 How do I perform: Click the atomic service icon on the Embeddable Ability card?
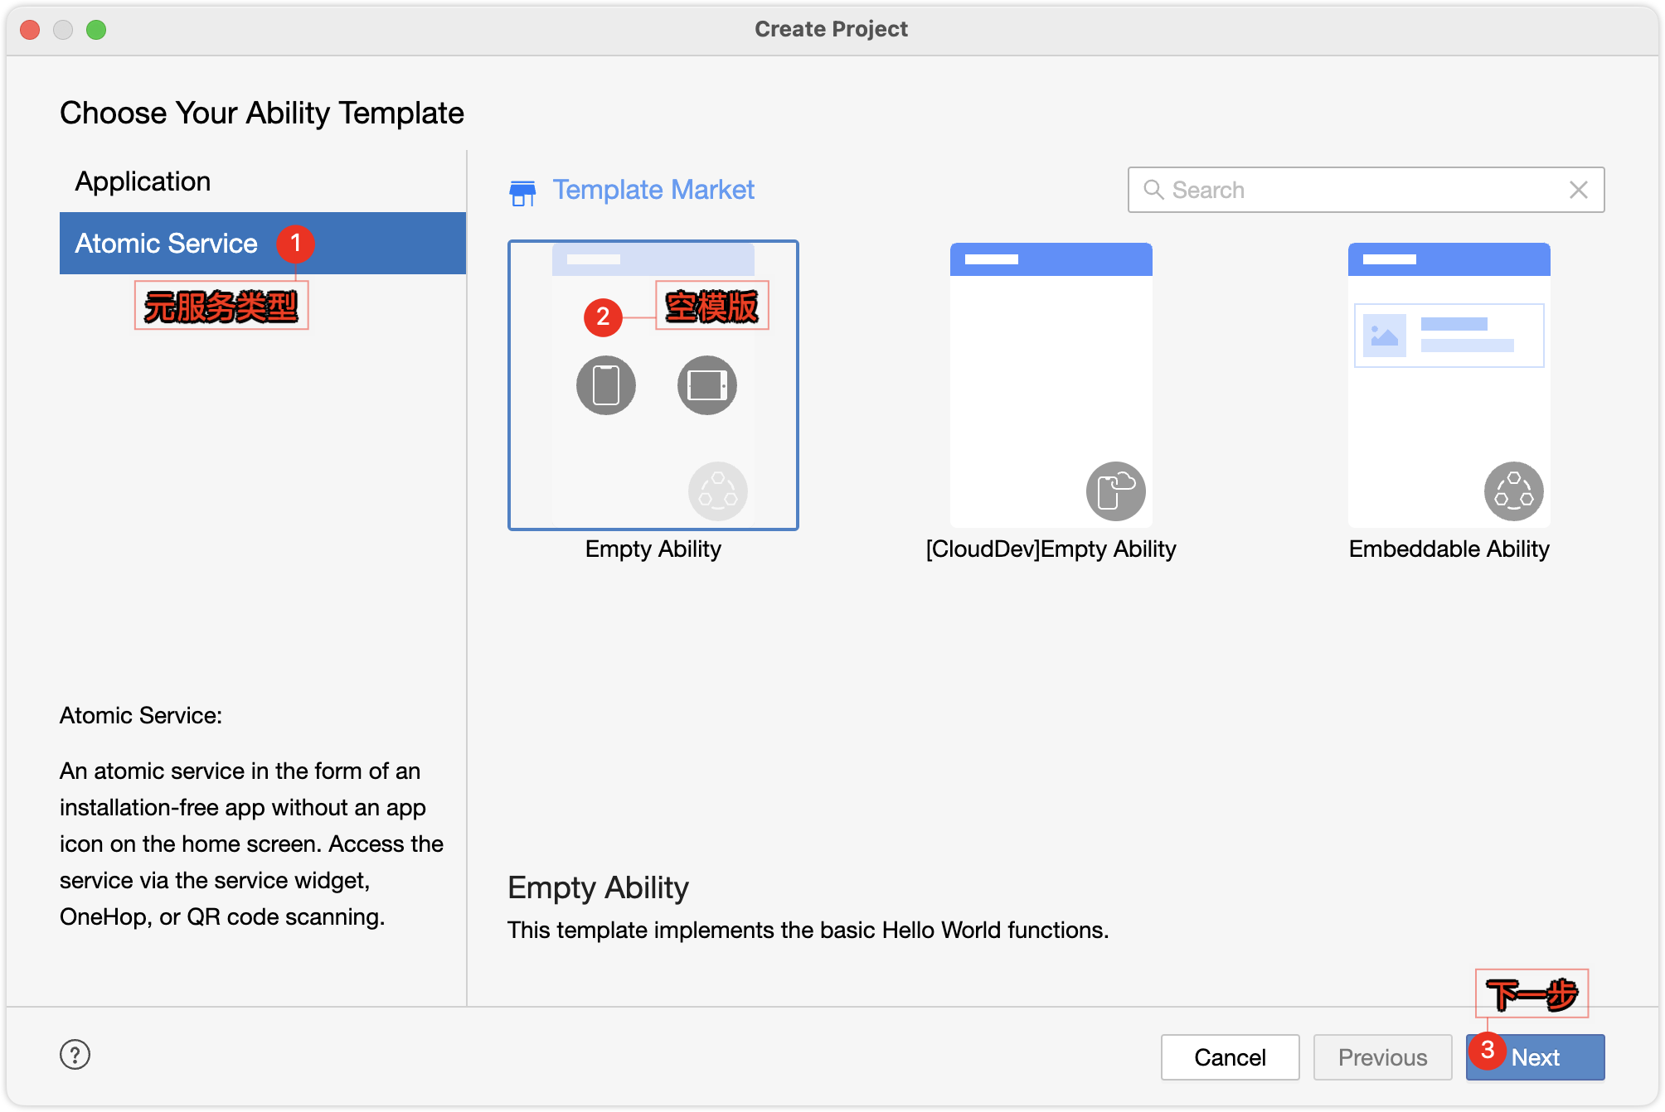coord(1513,491)
